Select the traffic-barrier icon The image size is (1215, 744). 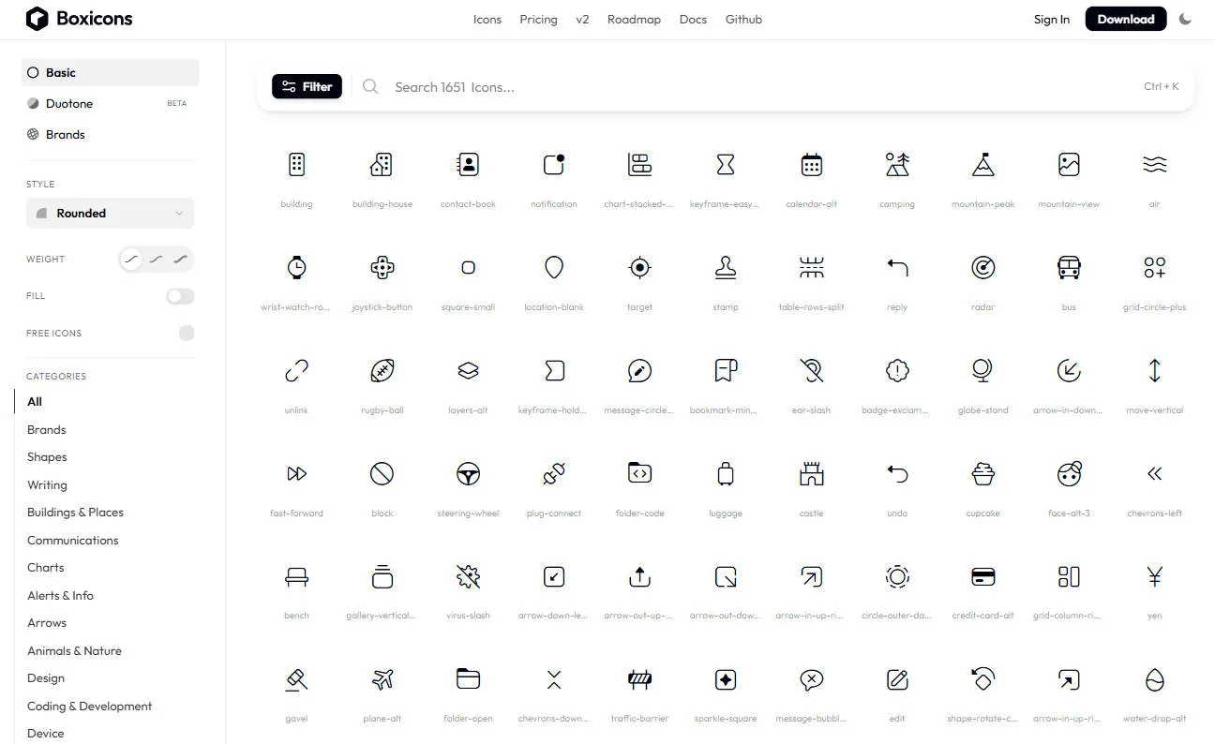pos(639,679)
